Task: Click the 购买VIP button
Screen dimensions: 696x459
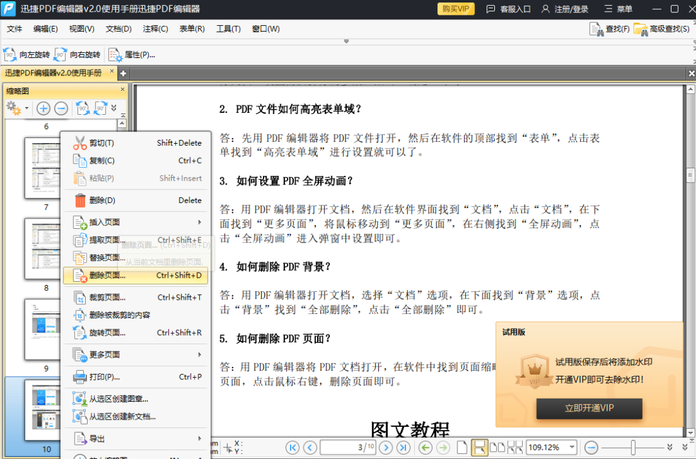Action: point(456,9)
